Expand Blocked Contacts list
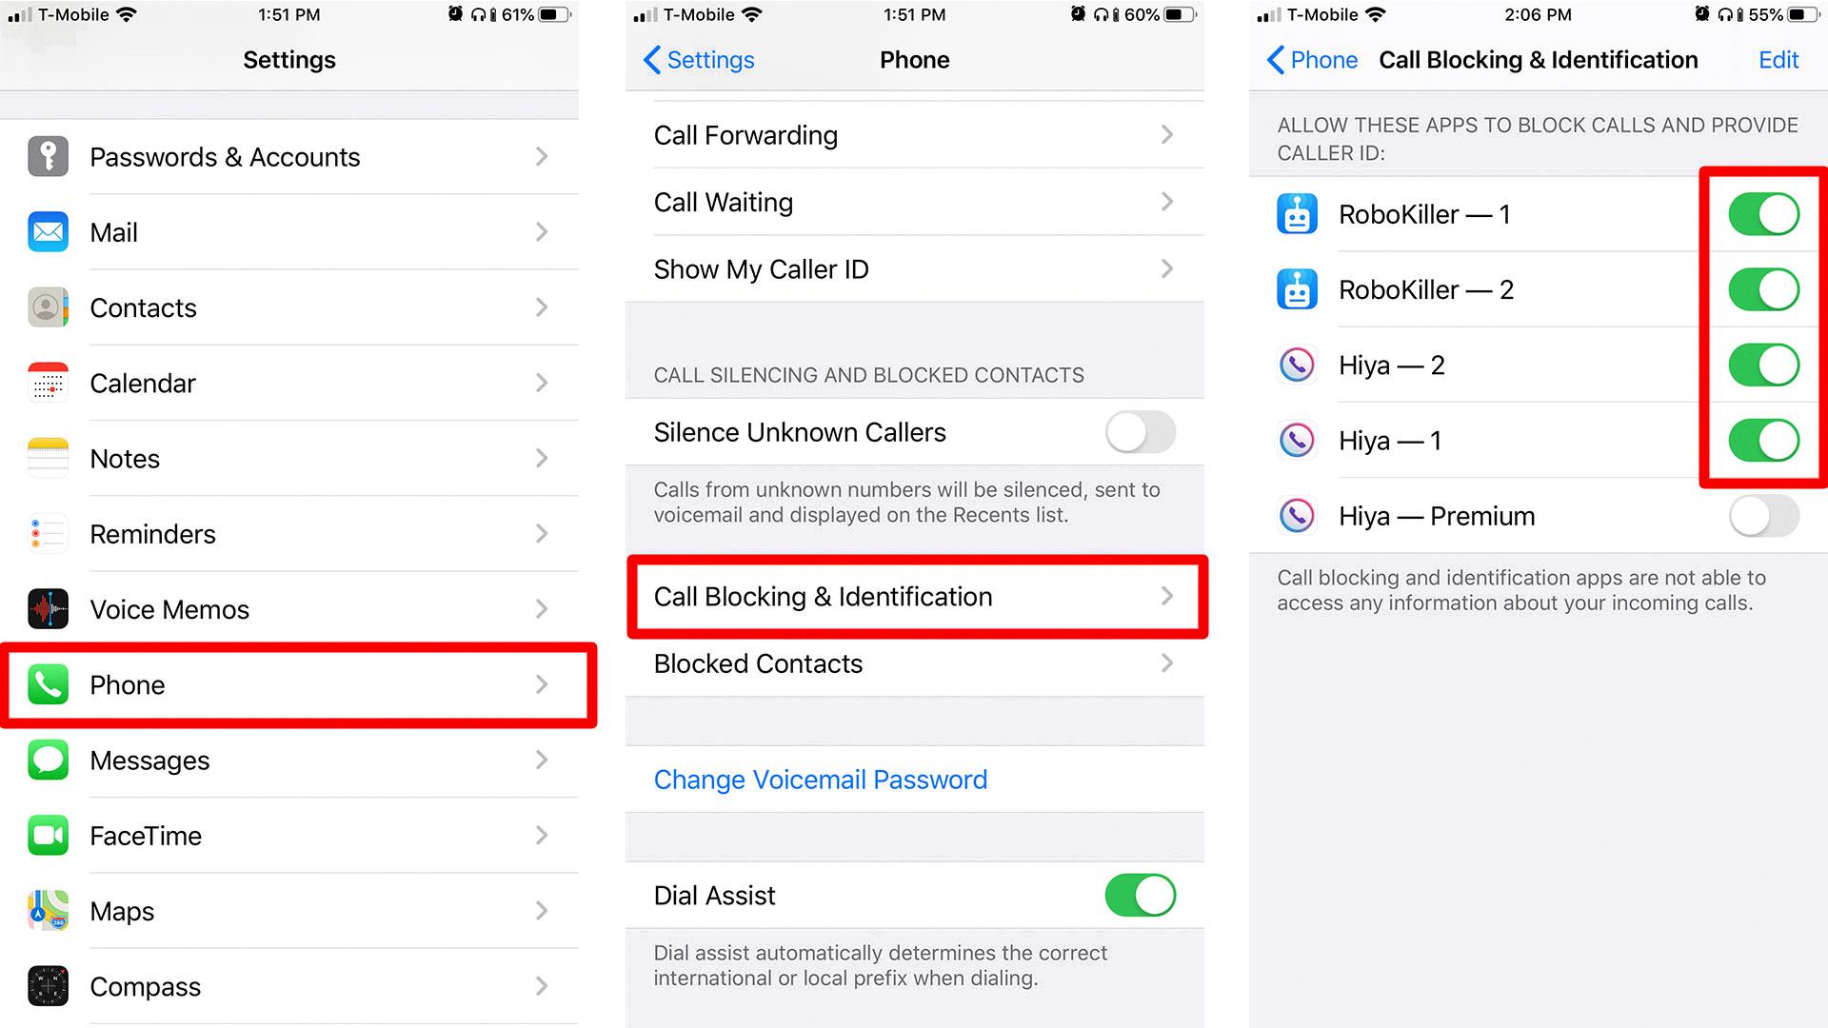The image size is (1828, 1028). [x=914, y=662]
